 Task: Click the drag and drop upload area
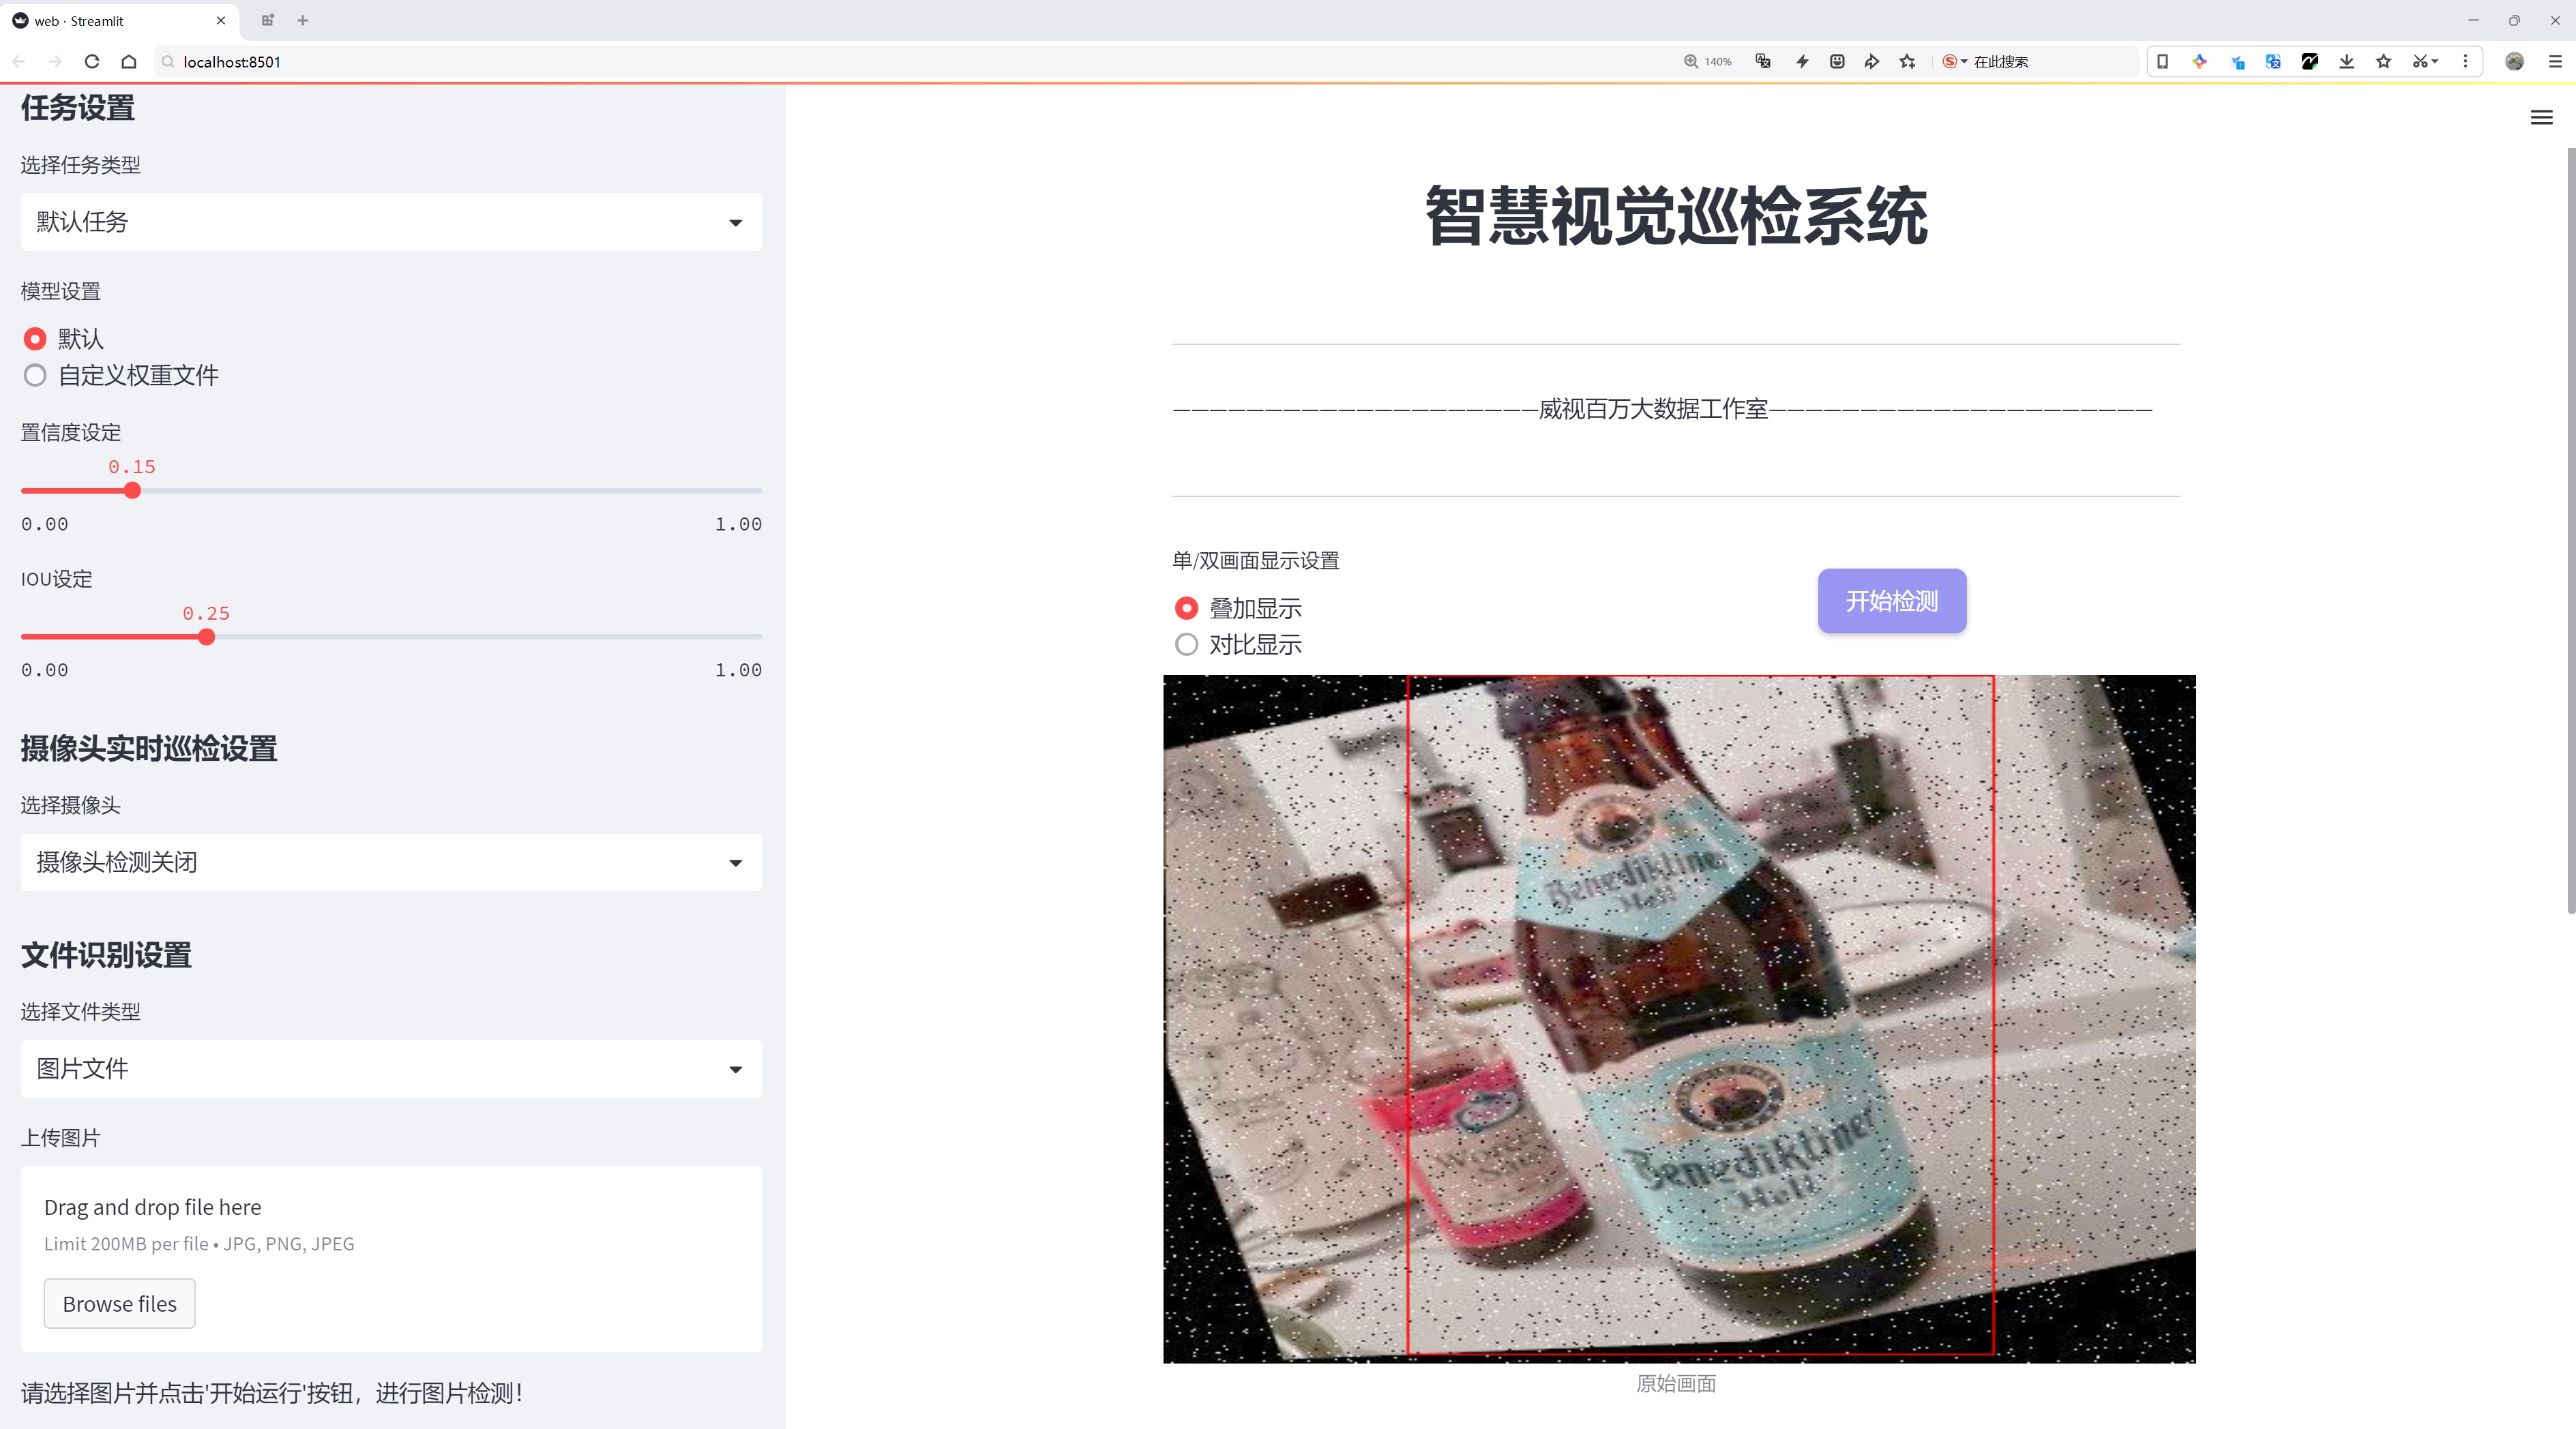coord(391,1259)
